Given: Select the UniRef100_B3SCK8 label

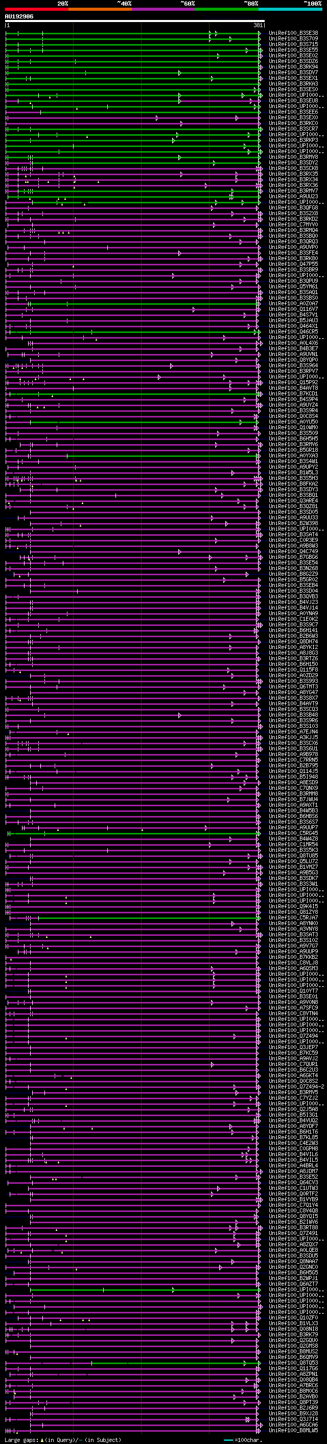Looking at the screenshot, I should [293, 168].
